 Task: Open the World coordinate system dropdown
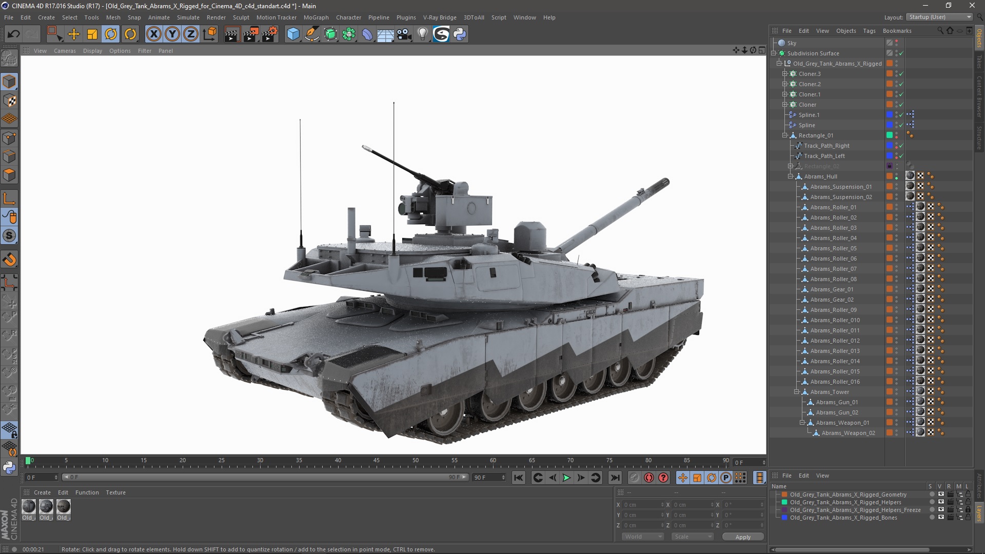[643, 537]
